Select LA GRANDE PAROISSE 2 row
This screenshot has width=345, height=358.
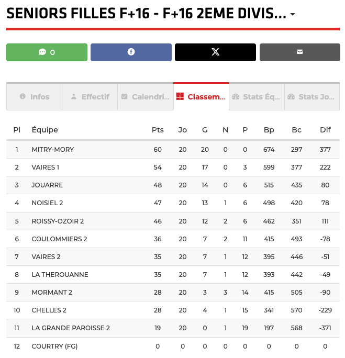pyautogui.click(x=71, y=328)
